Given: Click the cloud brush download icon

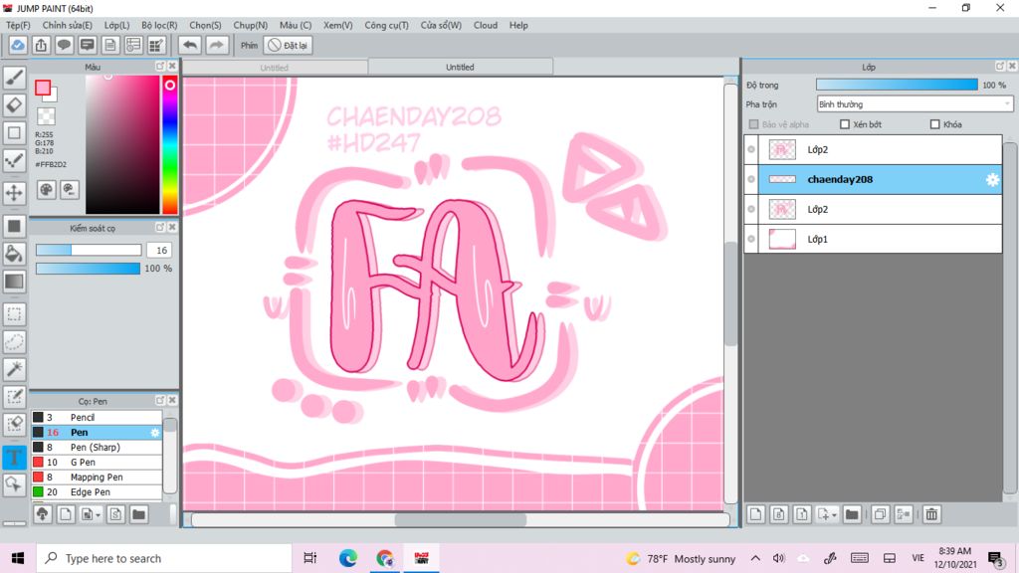Looking at the screenshot, I should (x=42, y=514).
